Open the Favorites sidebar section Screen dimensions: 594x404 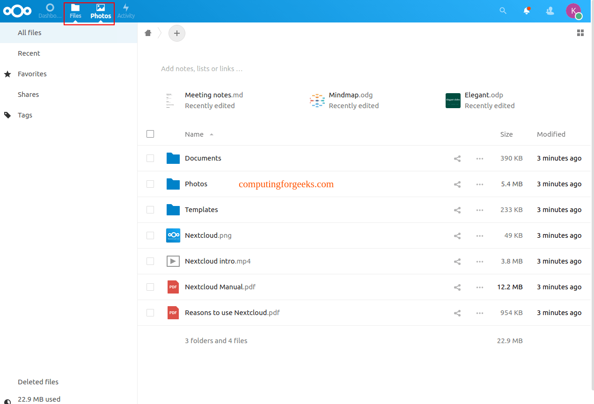(33, 73)
